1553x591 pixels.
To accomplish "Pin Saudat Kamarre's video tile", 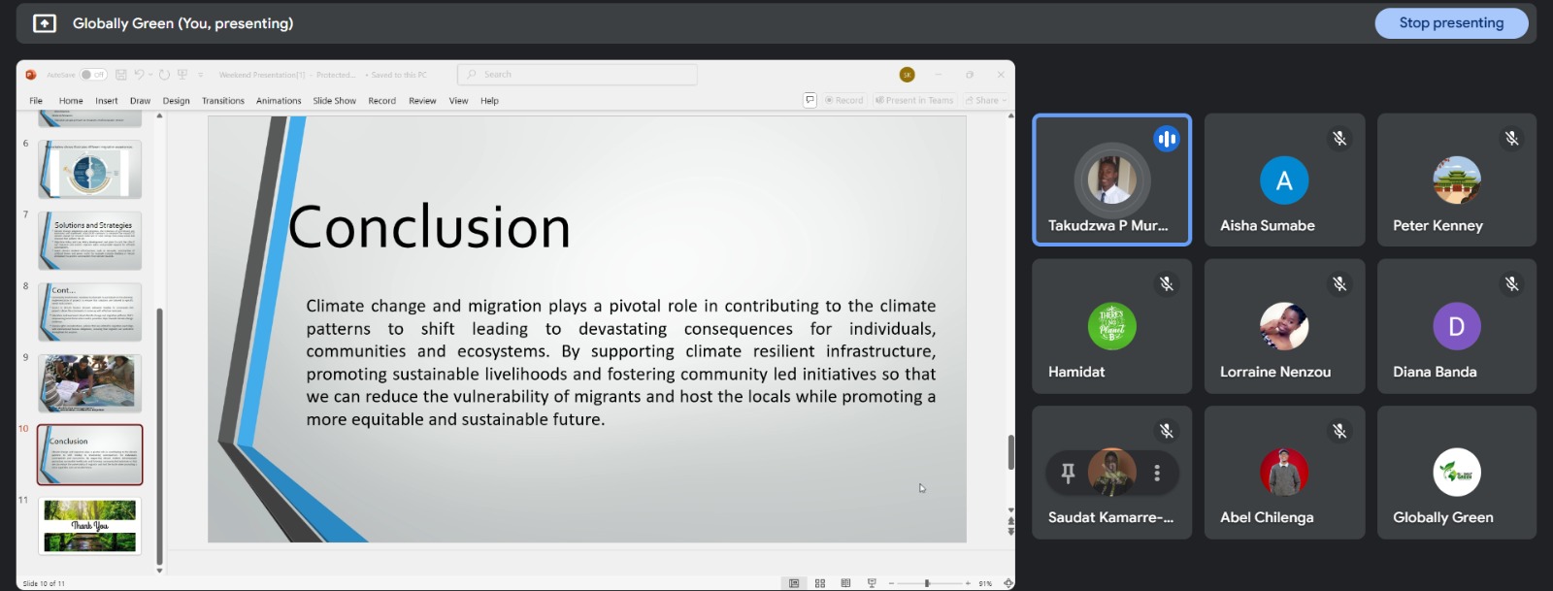I will point(1068,473).
